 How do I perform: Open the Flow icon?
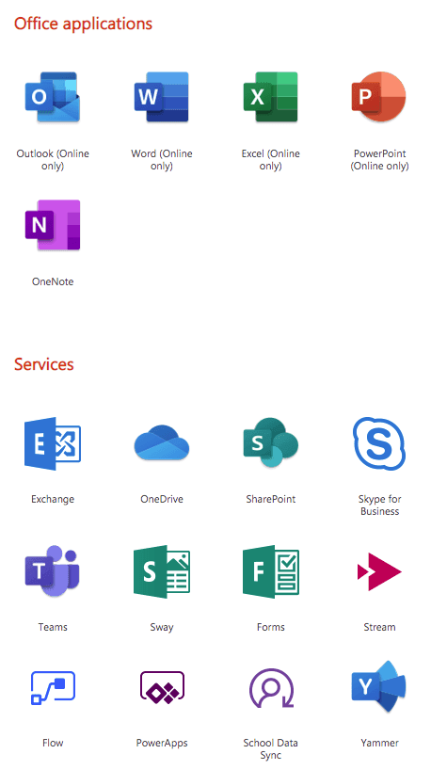click(x=53, y=688)
